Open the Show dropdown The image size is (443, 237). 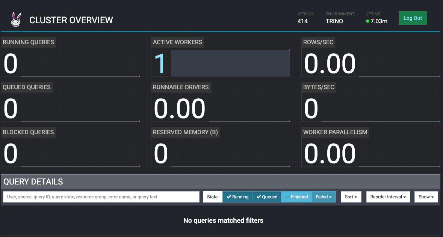(x=426, y=197)
